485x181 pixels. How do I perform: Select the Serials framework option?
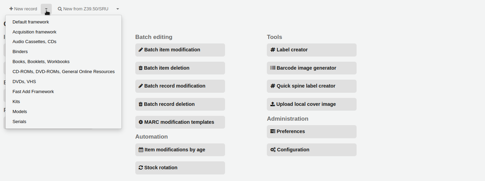click(19, 122)
